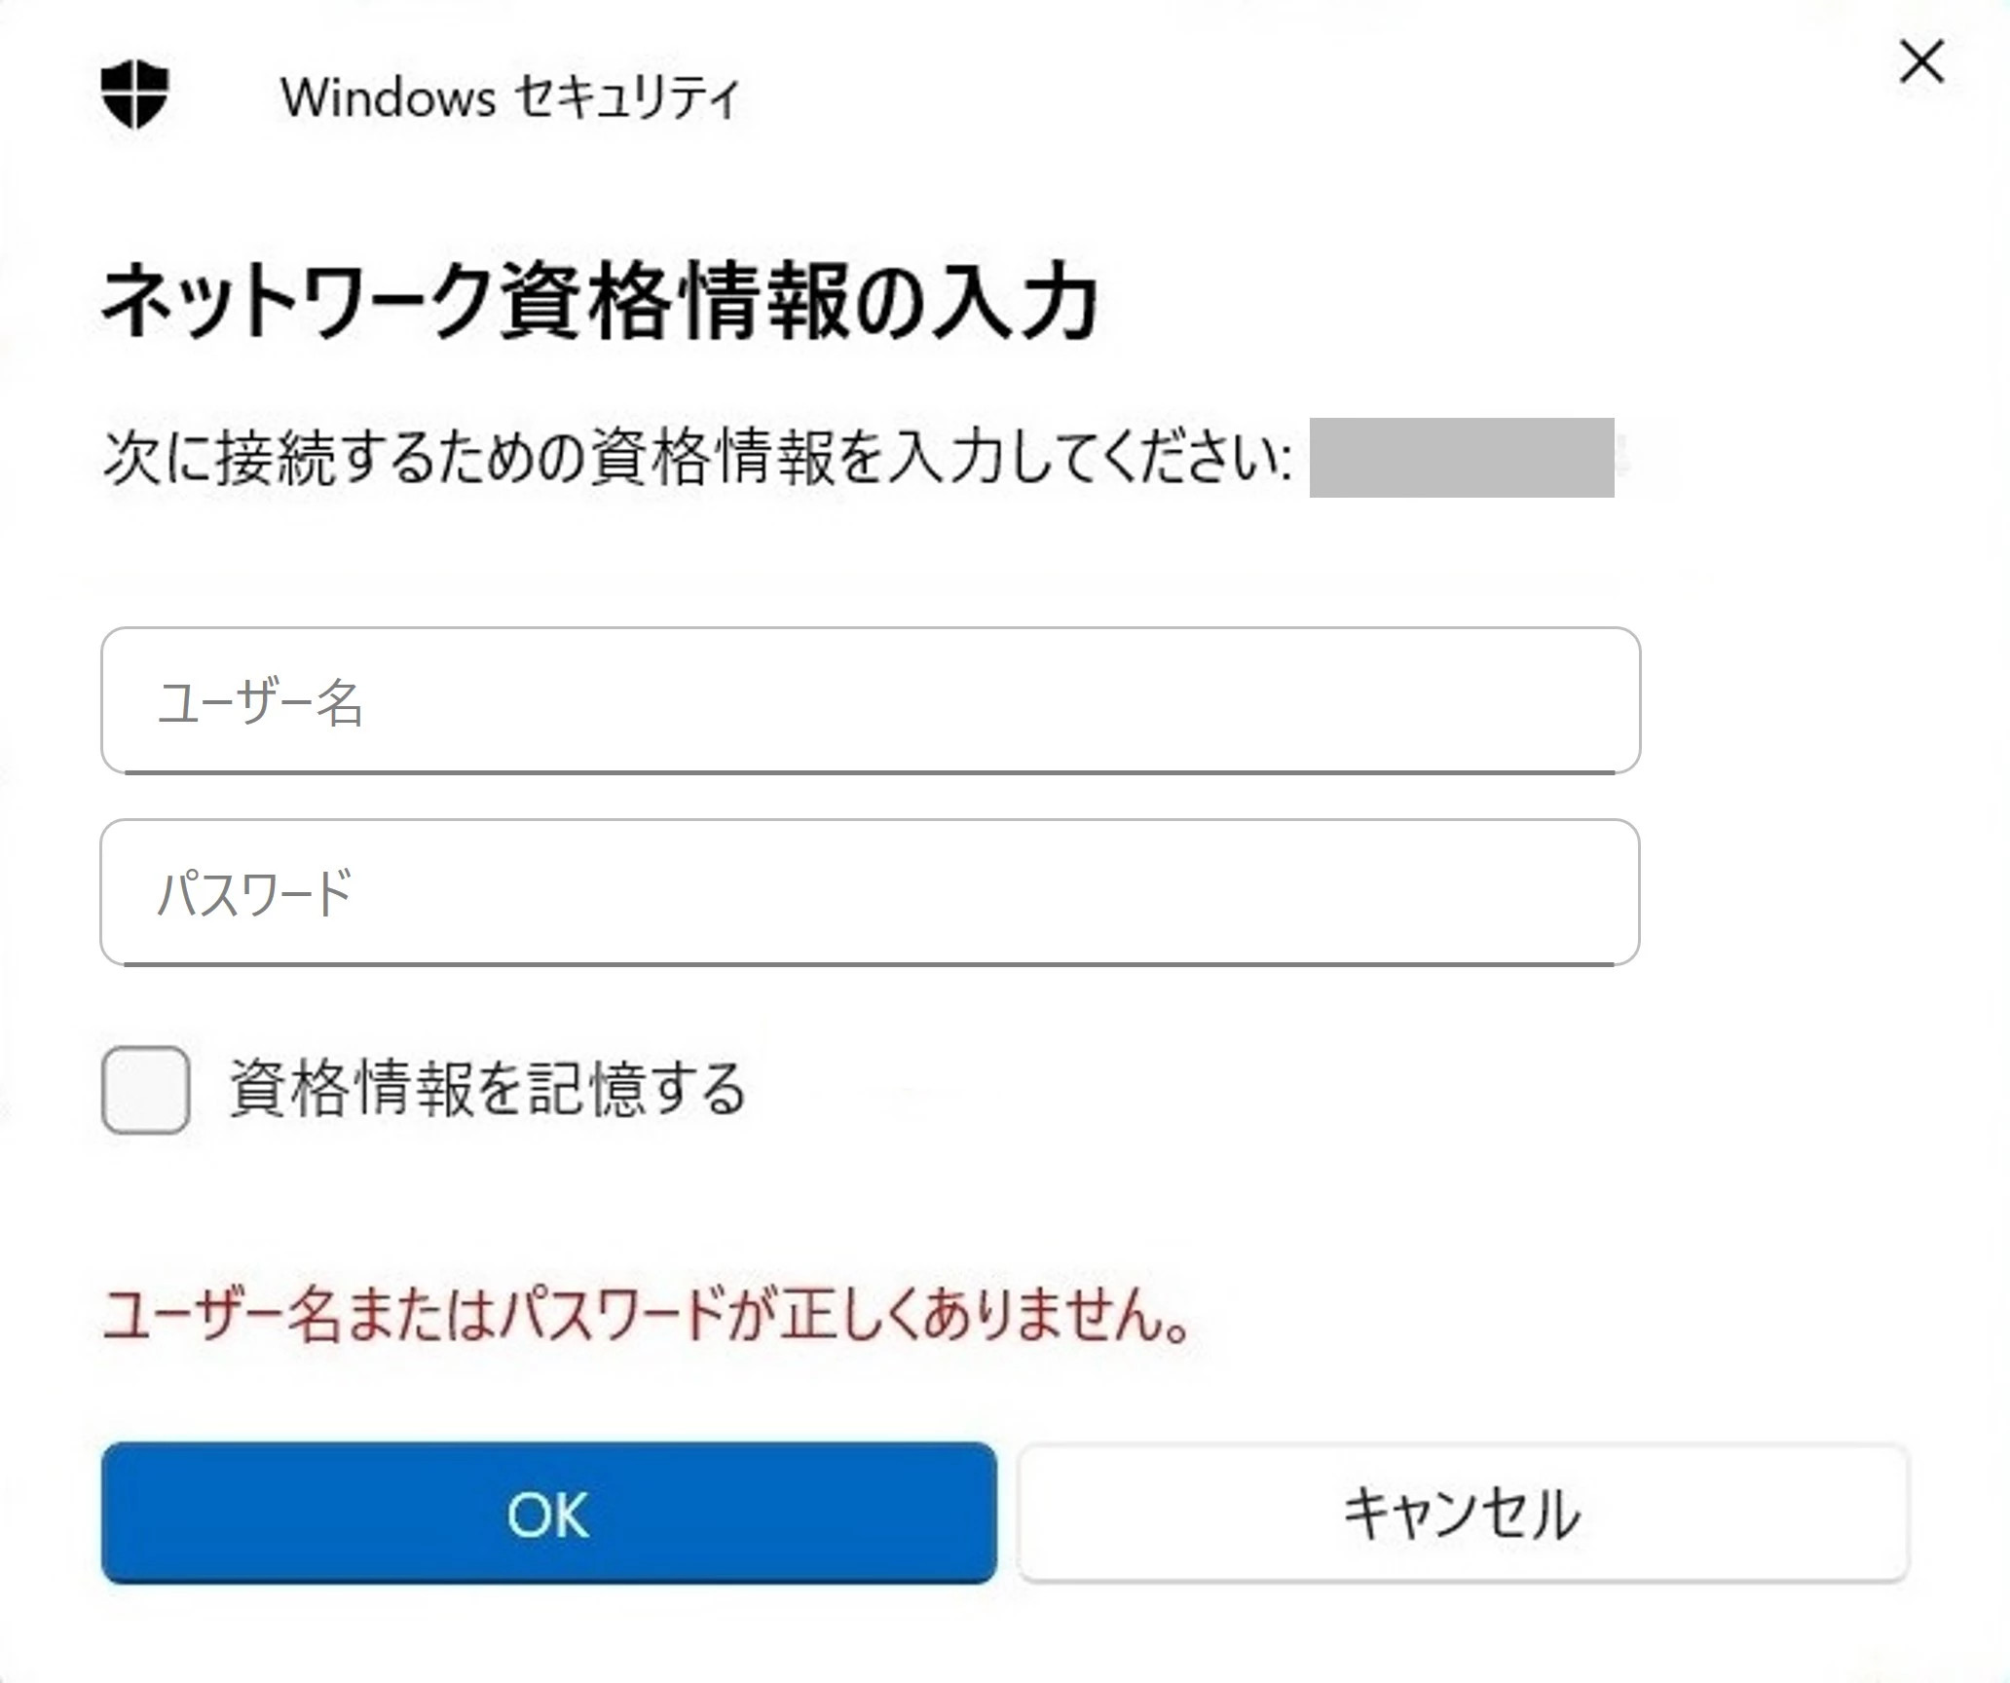Click the 資格情報を記憶する label text
Viewport: 2010px width, 1683px height.
[488, 1088]
